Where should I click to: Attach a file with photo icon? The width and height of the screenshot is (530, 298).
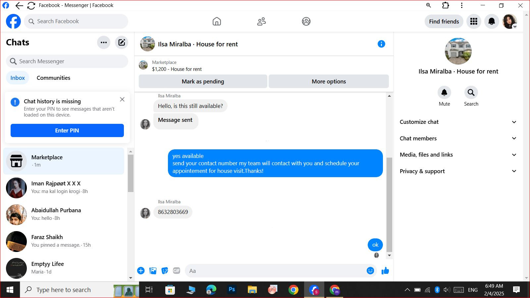click(x=153, y=271)
